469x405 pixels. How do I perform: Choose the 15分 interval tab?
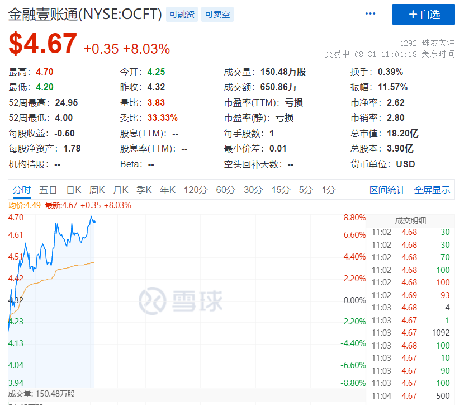tap(281, 190)
